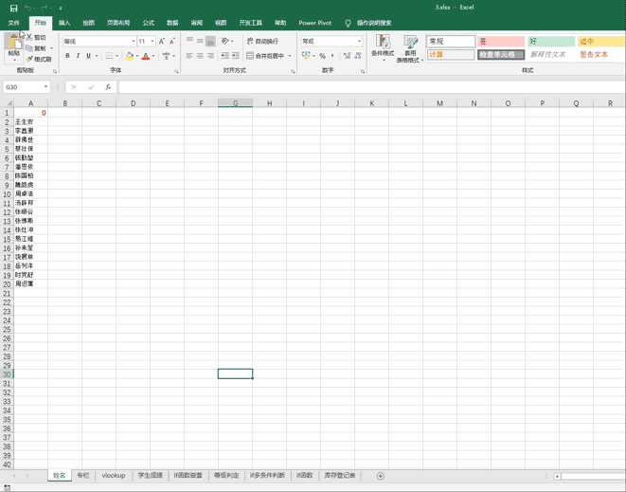
Task: Click the increase indent icon
Action: pos(236,56)
